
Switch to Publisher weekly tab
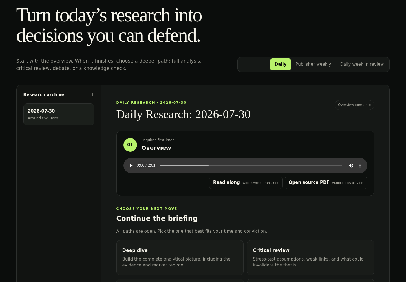point(313,64)
